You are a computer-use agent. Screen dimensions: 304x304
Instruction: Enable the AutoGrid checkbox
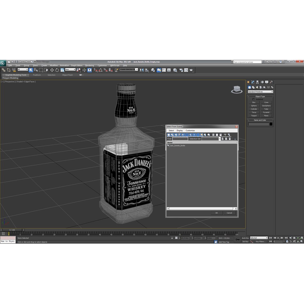[253, 99]
